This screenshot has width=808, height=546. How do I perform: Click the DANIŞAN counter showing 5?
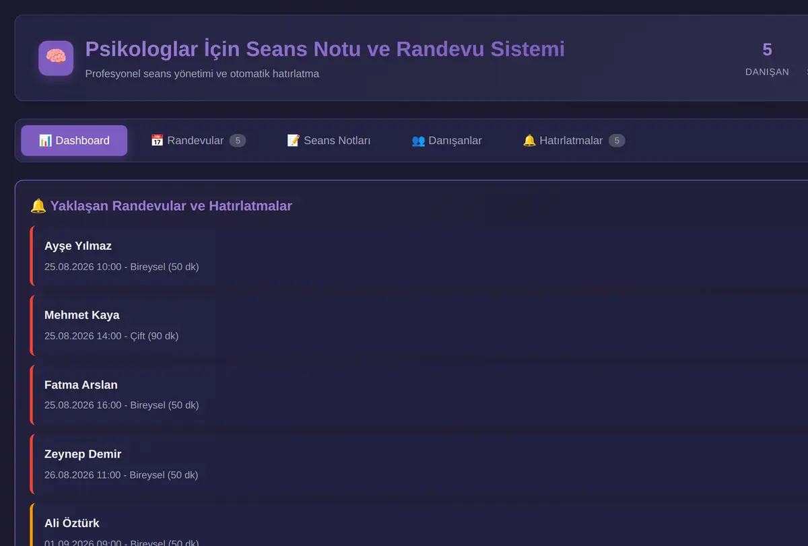(x=767, y=59)
